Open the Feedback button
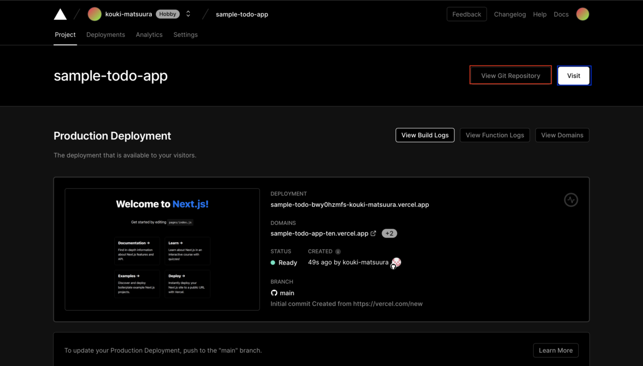643x366 pixels. pos(467,14)
